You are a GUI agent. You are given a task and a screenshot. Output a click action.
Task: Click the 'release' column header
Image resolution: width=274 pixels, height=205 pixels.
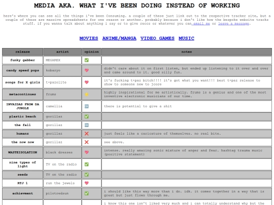tap(22, 52)
